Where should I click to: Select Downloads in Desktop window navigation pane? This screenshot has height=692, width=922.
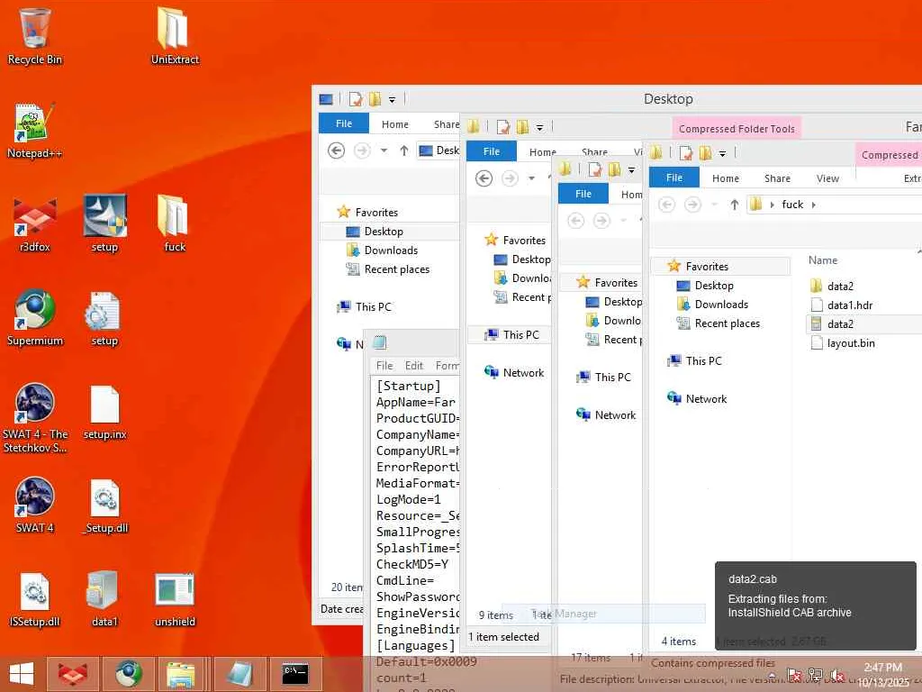click(x=391, y=250)
